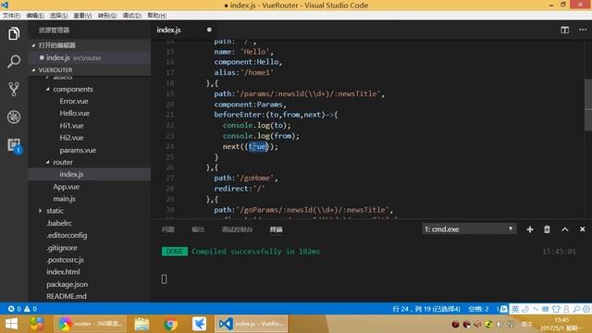Viewport: 592px width, 333px height.
Task: Collapse the components folder
Action: tap(48, 89)
